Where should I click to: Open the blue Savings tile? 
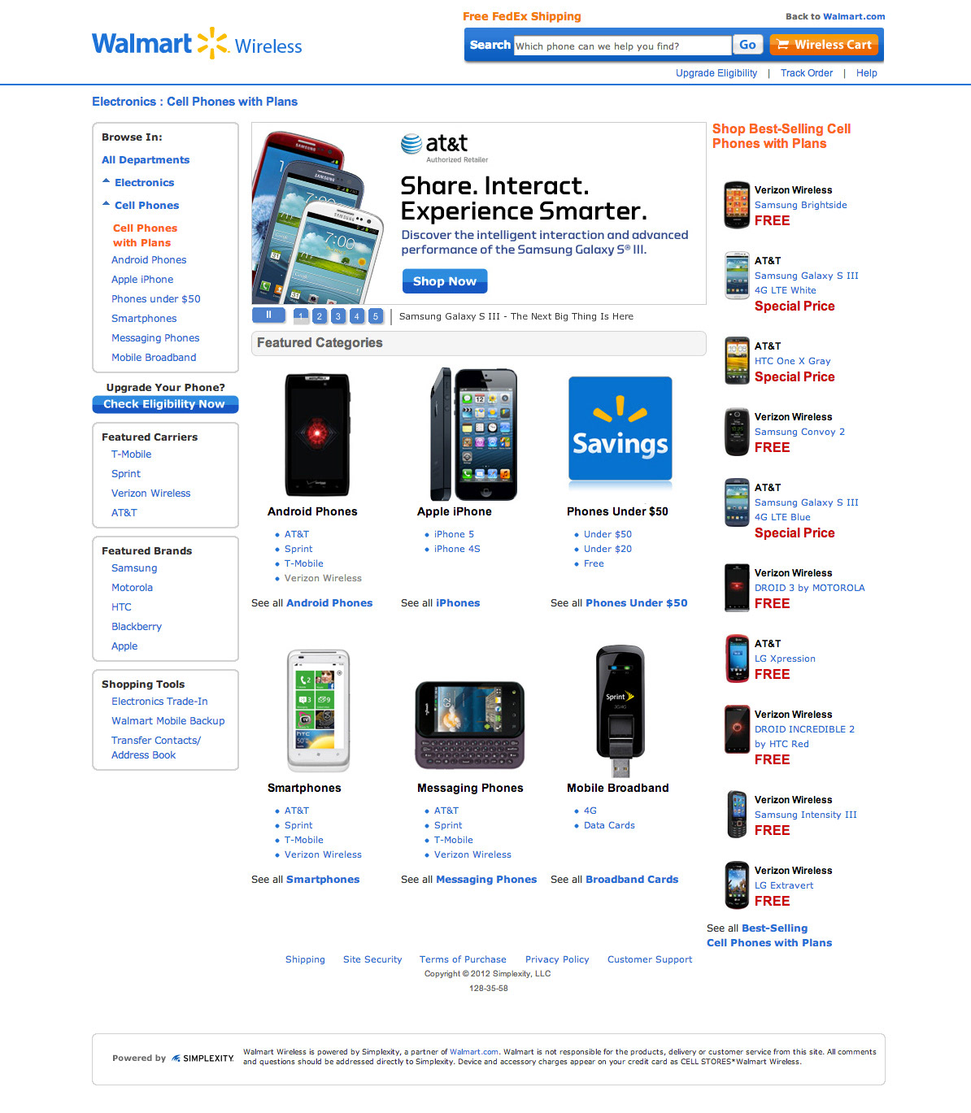click(x=620, y=428)
